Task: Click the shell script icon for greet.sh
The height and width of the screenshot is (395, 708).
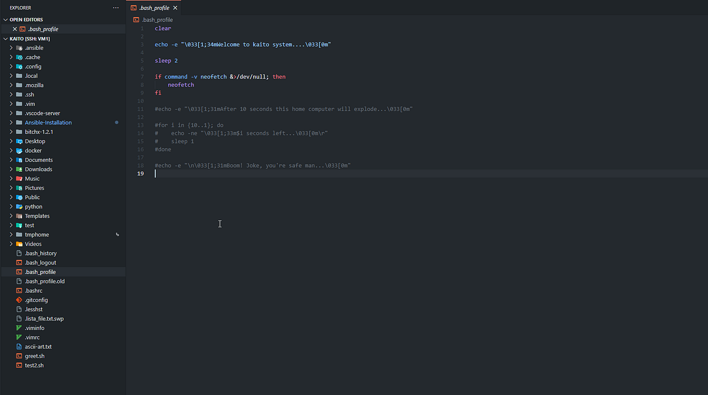Action: (18, 355)
